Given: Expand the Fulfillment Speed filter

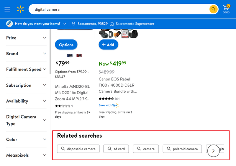Looking at the screenshot, I should [26, 69].
